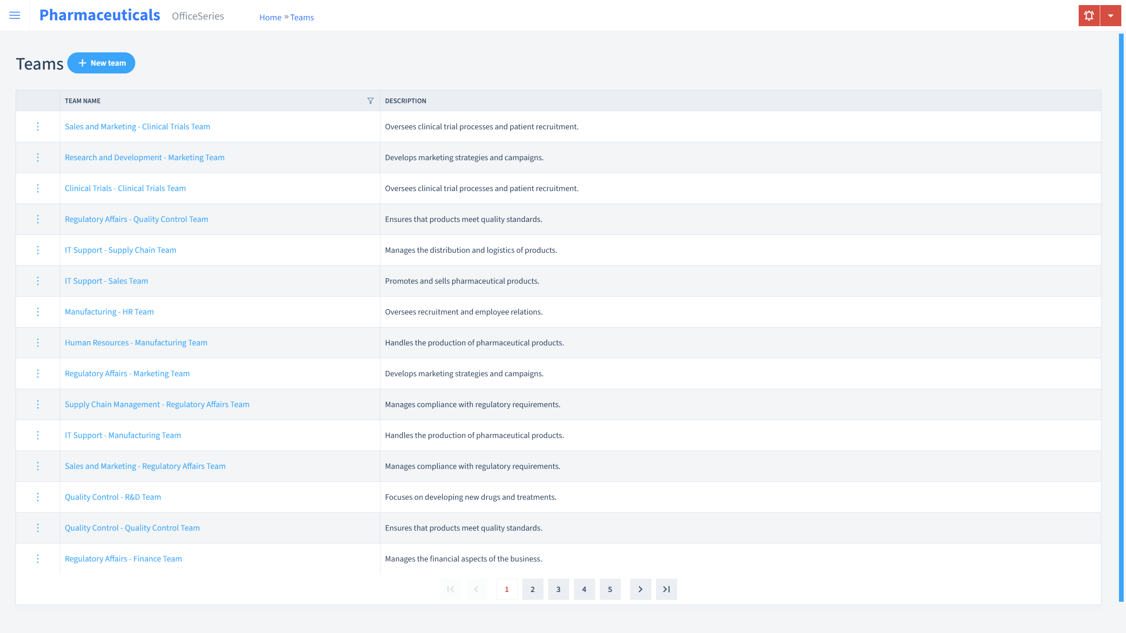1126x633 pixels.
Task: Open Sales and Marketing Clinical Trials Team link
Action: [x=137, y=126]
